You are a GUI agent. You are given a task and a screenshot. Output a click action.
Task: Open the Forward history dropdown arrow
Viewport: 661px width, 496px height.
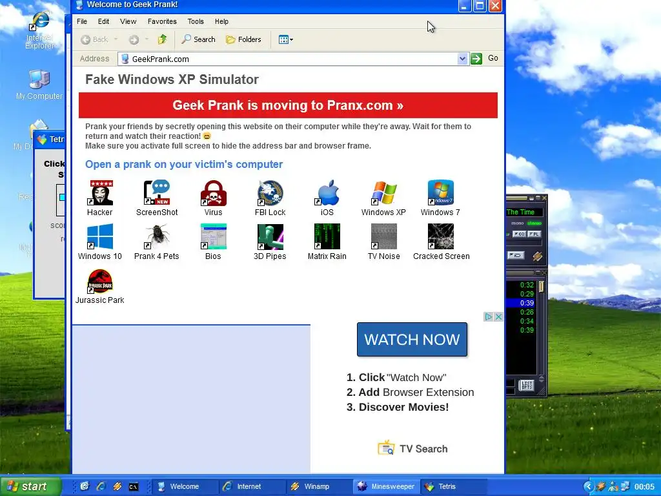147,39
